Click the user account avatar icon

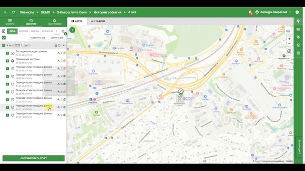coord(257,12)
